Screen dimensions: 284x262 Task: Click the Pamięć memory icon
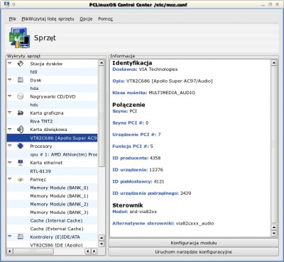(x=21, y=179)
